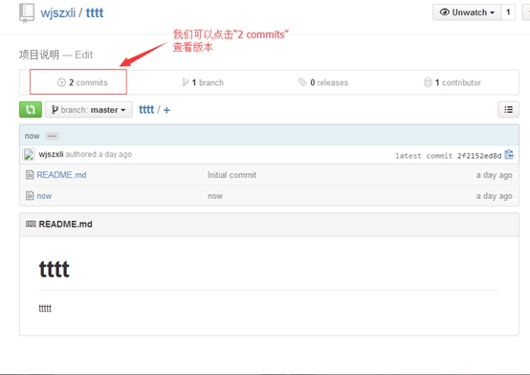Viewport: 530px width, 375px height.
Task: Click 'authored a day ago' text
Action: click(99, 155)
